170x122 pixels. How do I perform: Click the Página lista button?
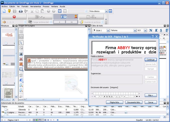(114, 102)
